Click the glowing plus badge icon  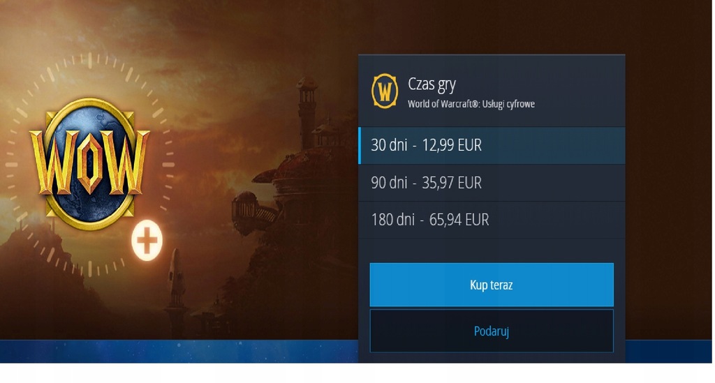[147, 241]
